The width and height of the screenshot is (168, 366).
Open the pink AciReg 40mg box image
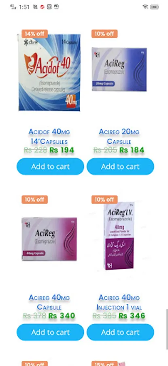coord(49,239)
